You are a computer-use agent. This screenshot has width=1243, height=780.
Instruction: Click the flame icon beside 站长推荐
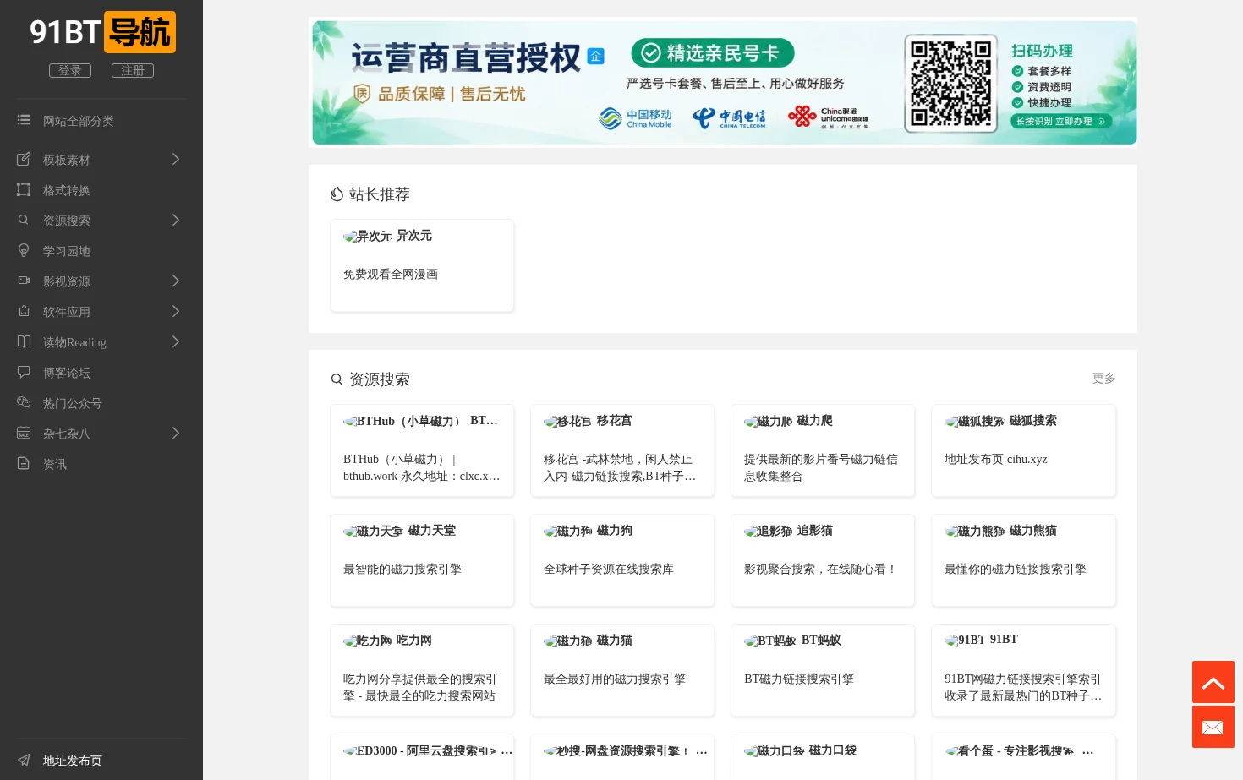pyautogui.click(x=337, y=194)
